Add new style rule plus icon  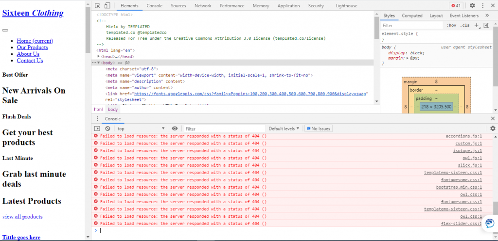(476, 25)
